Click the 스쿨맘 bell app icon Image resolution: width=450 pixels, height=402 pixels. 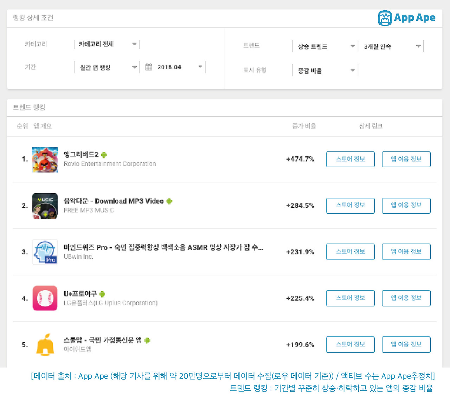(x=45, y=345)
